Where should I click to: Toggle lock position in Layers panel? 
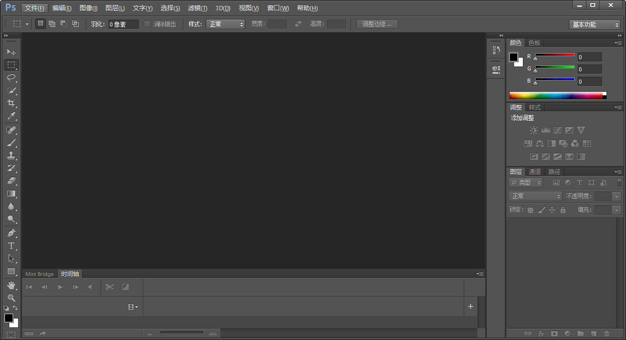click(x=552, y=210)
